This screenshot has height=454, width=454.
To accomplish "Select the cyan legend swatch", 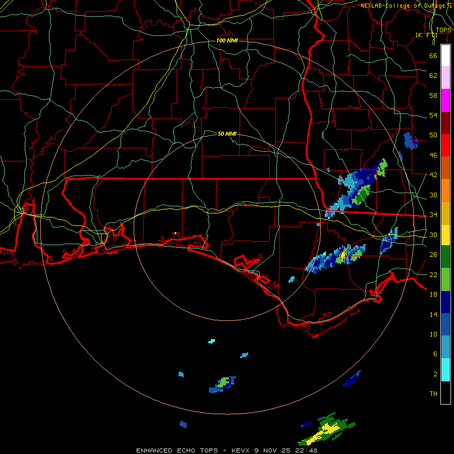I will pyautogui.click(x=445, y=370).
